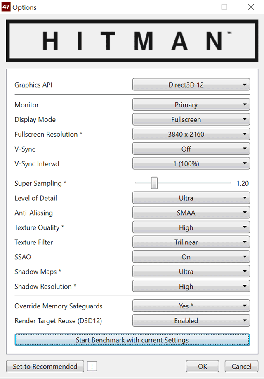Close the Options window
Screen dimensions: 264x379
251,7
